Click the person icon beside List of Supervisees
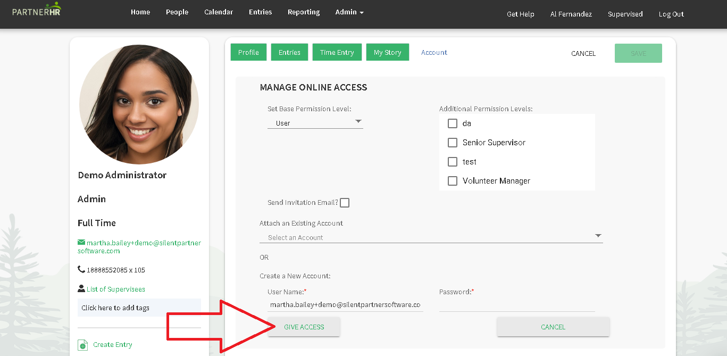This screenshot has width=727, height=356. coord(81,289)
